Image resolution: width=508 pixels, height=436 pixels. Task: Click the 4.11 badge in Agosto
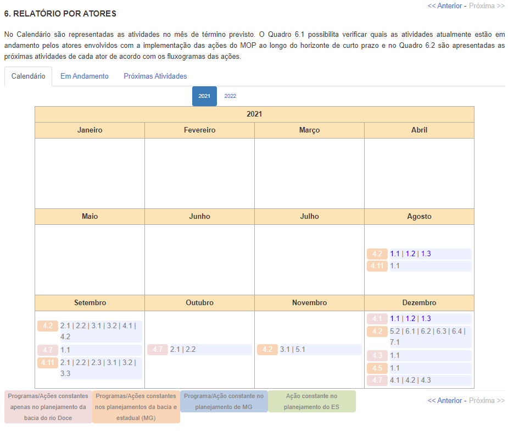pyautogui.click(x=377, y=266)
